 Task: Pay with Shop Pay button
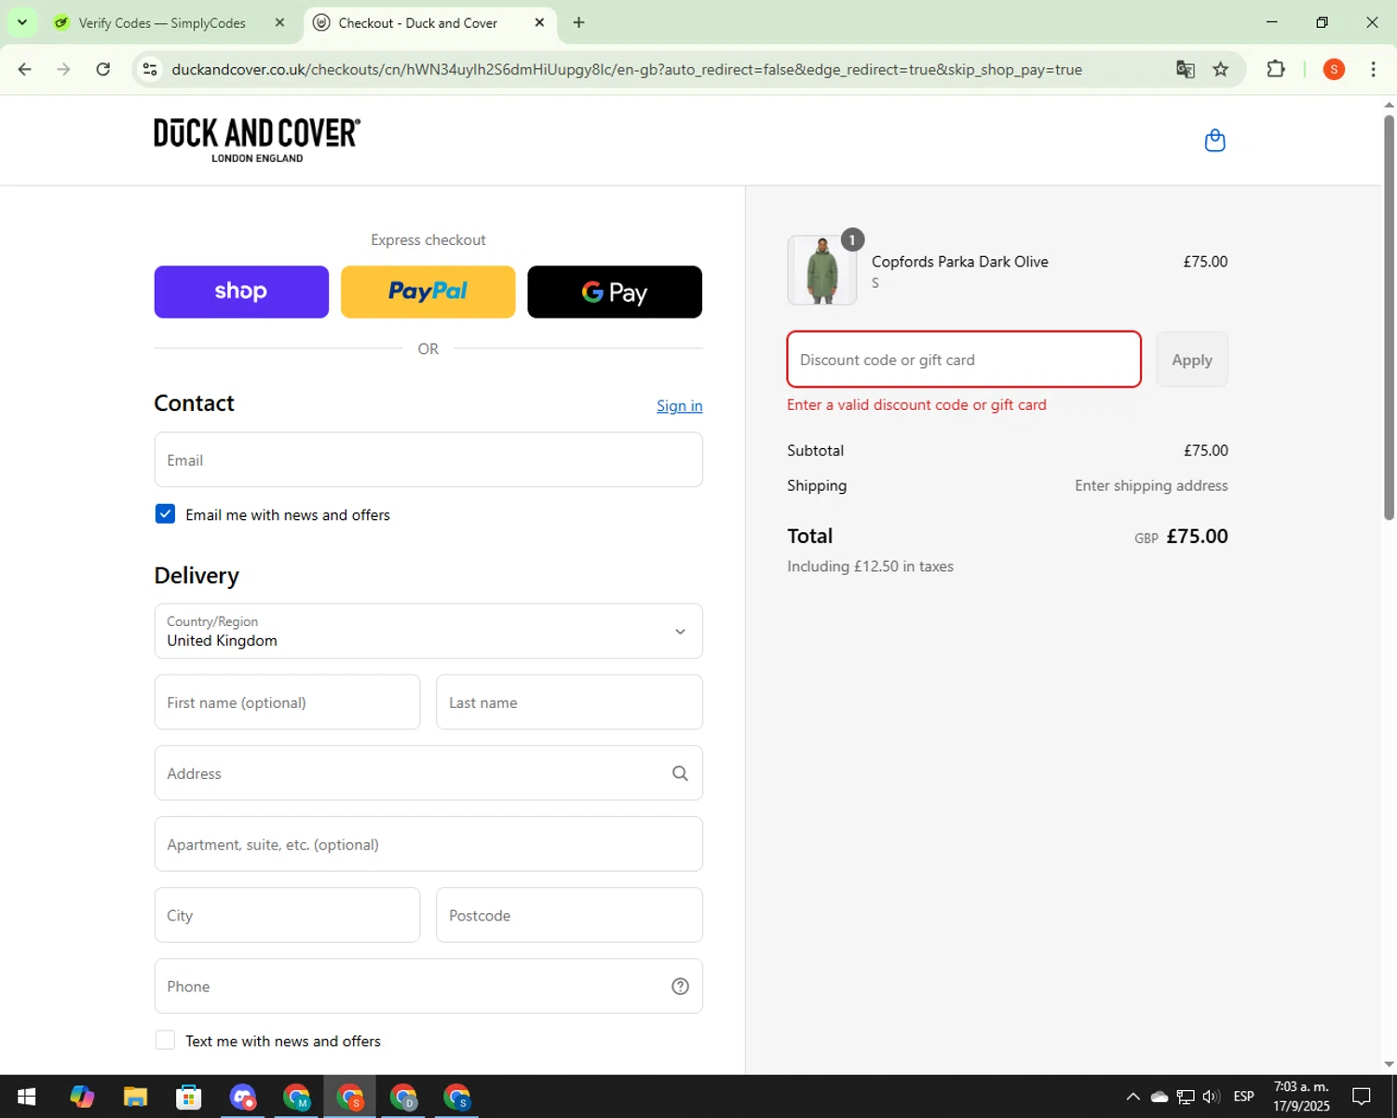click(x=241, y=292)
